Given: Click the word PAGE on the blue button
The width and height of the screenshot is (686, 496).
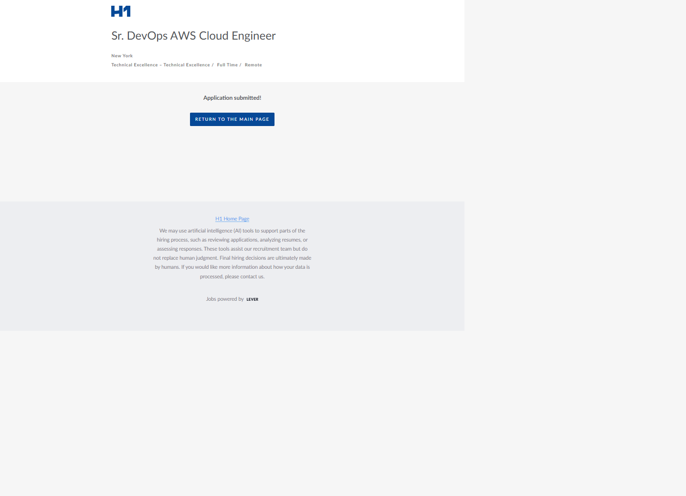Looking at the screenshot, I should coord(262,119).
